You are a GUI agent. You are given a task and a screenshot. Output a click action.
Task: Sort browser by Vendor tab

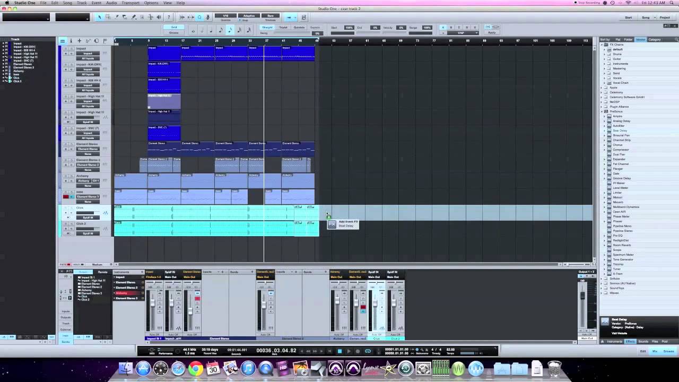641,39
